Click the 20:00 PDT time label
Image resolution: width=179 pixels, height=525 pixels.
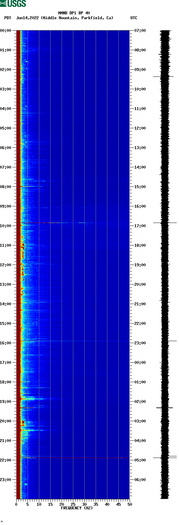[6, 421]
